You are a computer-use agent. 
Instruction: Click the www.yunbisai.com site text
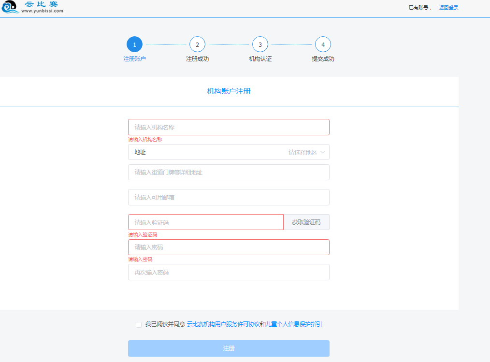coord(42,11)
